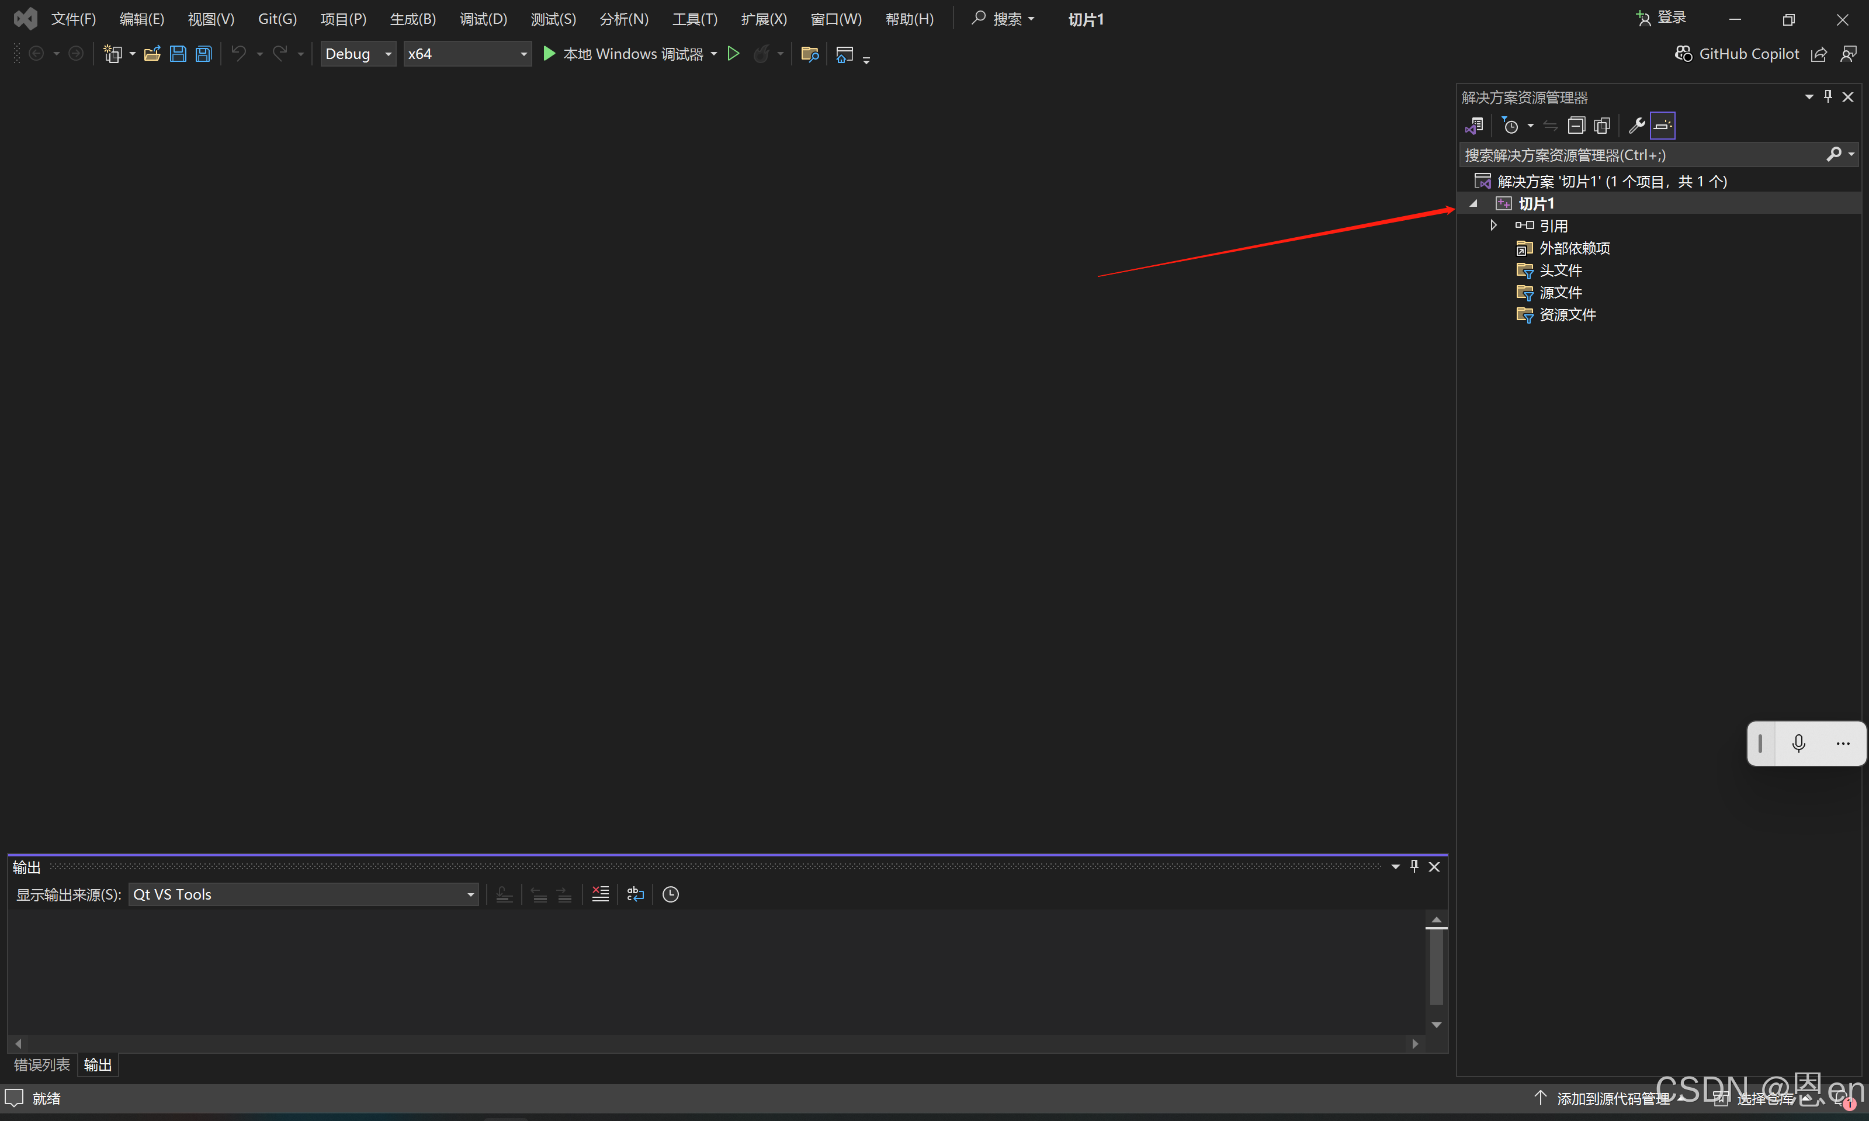This screenshot has width=1869, height=1121.
Task: Toggle Show All Files in Solution Explorer
Action: (x=1601, y=126)
